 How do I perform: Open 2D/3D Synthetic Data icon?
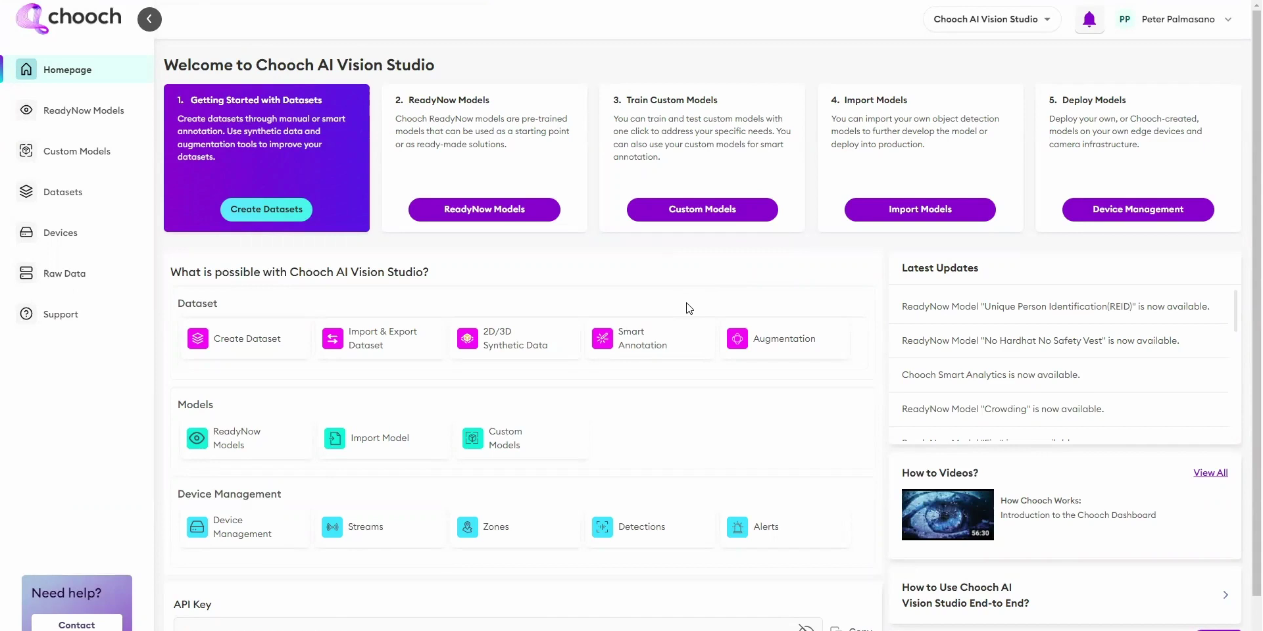pos(468,339)
